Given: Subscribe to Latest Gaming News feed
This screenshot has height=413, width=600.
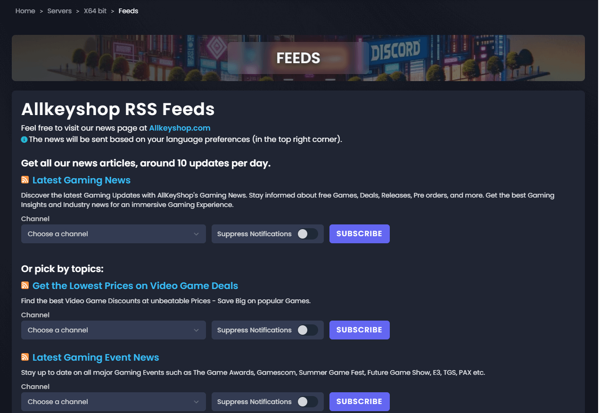Looking at the screenshot, I should click(359, 234).
